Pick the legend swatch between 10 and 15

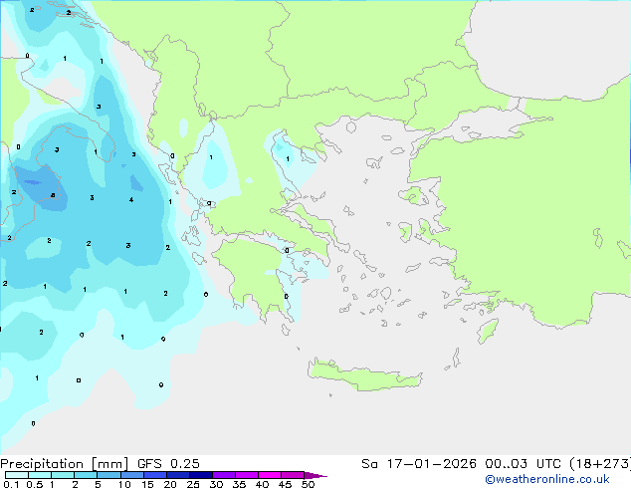(x=131, y=475)
